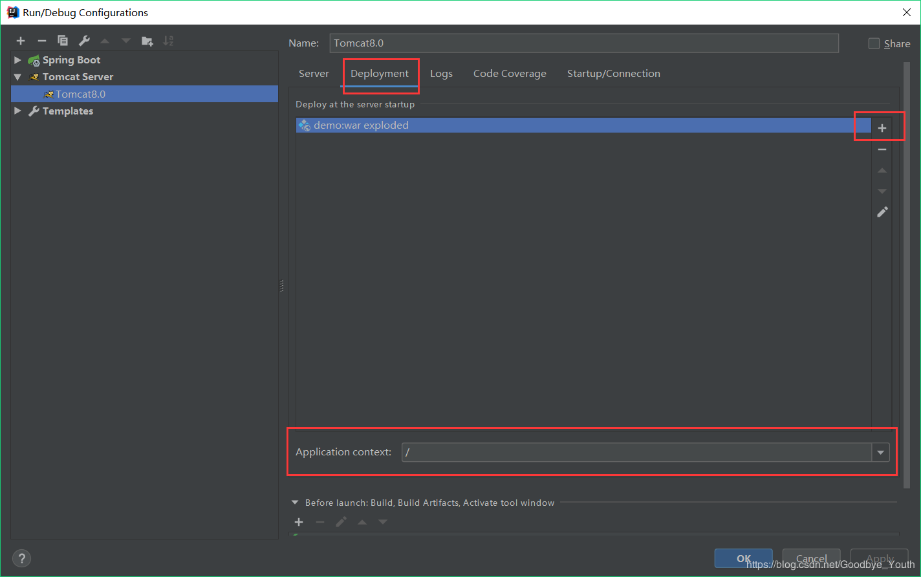The image size is (921, 577).
Task: Select Tomcat Server tree item
Action: 78,77
